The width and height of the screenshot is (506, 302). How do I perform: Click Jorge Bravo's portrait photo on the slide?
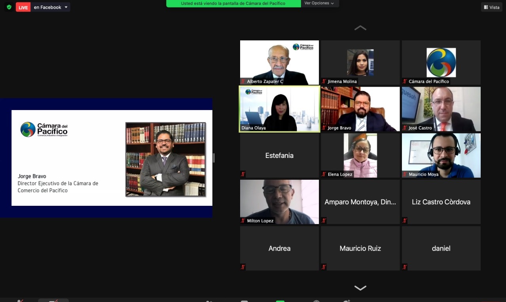[165, 160]
